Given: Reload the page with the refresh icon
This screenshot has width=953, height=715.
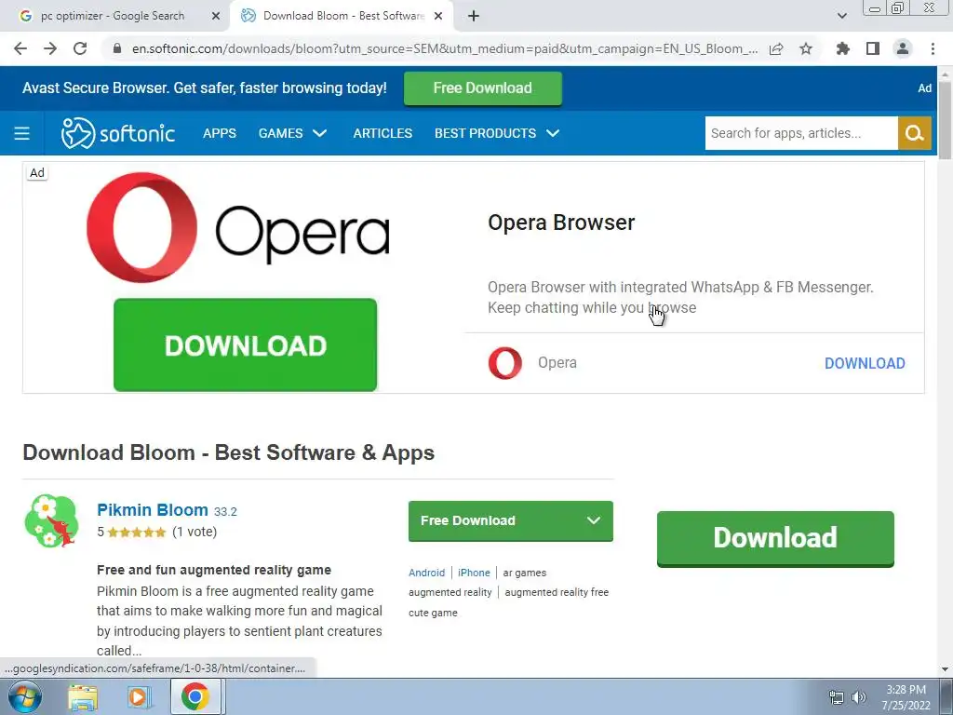Looking at the screenshot, I should point(80,48).
